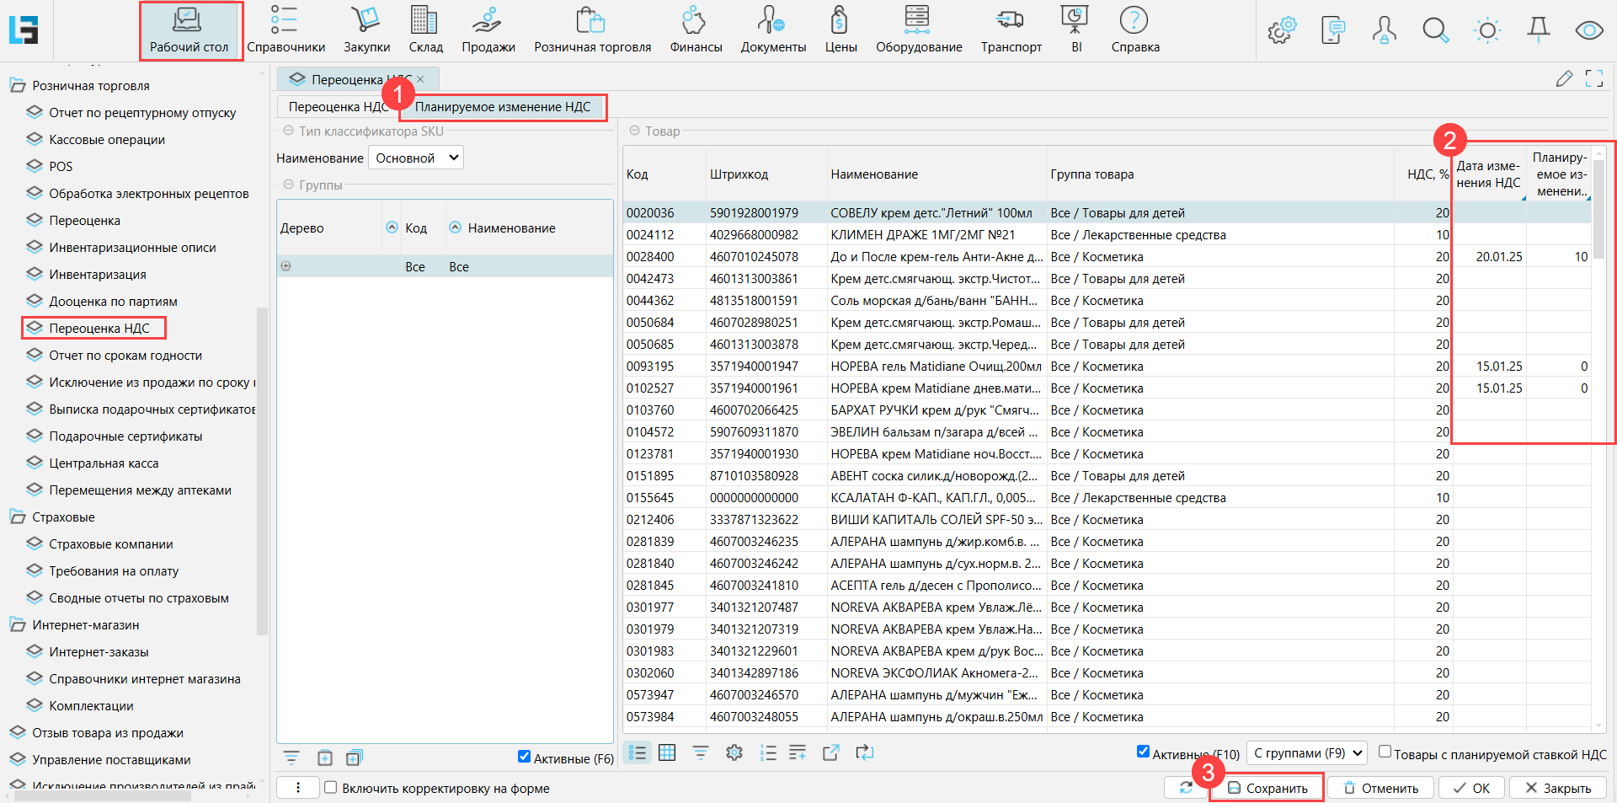The height and width of the screenshot is (803, 1617).
Task: Uncheck 'Активные (F6)' checkbox
Action: [x=524, y=757]
